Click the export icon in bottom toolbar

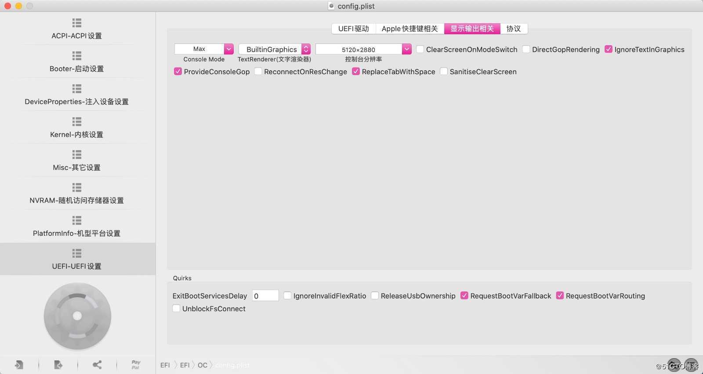pos(58,365)
